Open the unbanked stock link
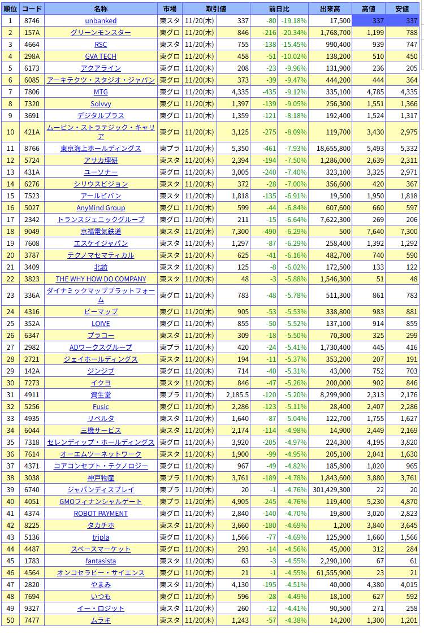 point(101,21)
